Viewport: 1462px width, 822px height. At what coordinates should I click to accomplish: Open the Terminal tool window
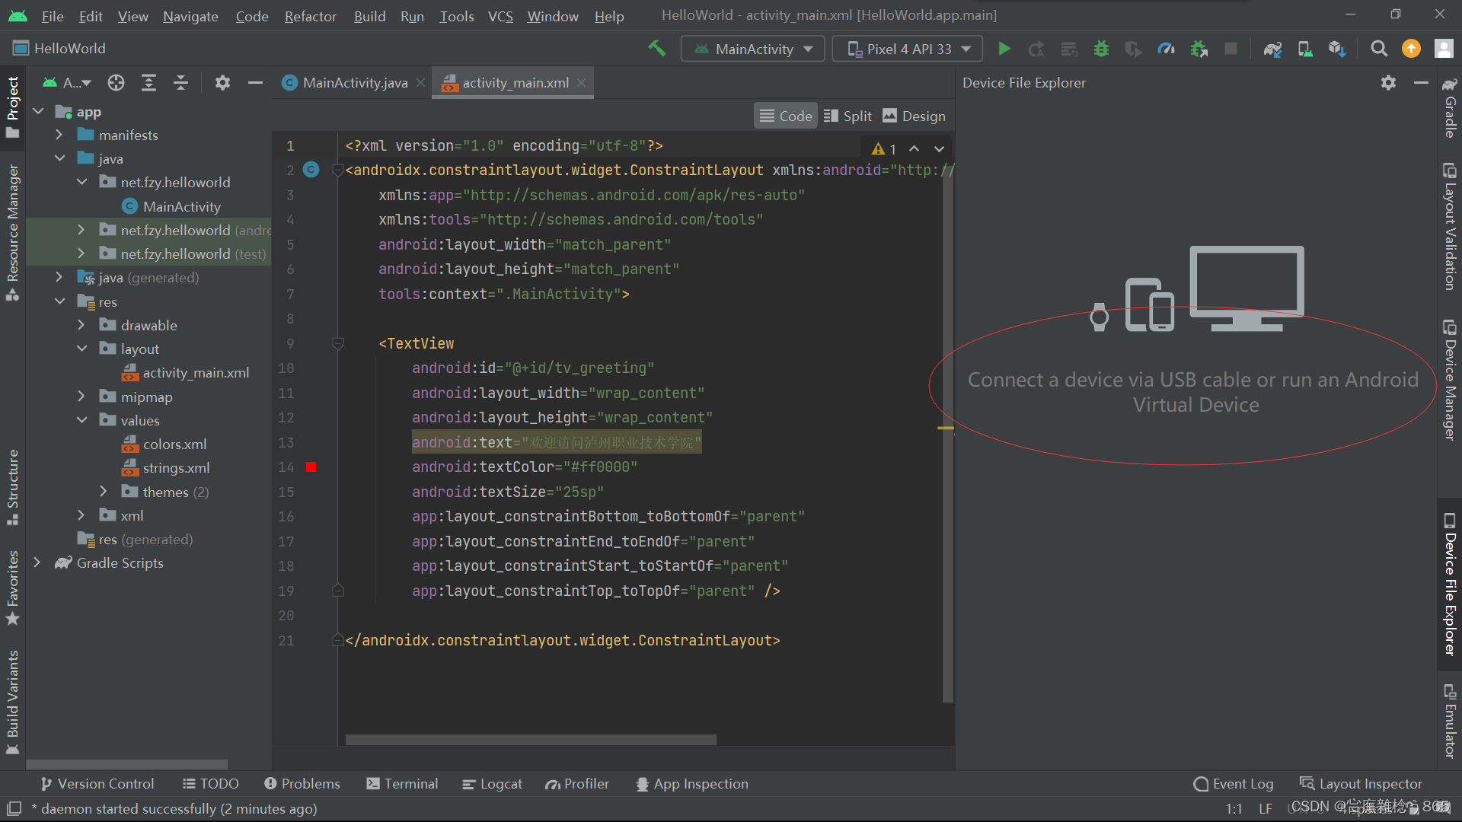coord(402,784)
